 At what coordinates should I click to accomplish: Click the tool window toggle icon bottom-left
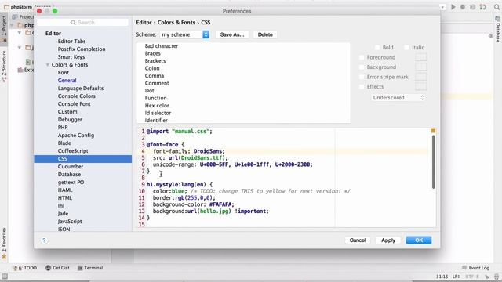[5, 277]
